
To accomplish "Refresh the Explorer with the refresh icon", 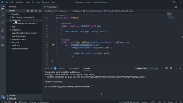I will [x=36, y=11].
